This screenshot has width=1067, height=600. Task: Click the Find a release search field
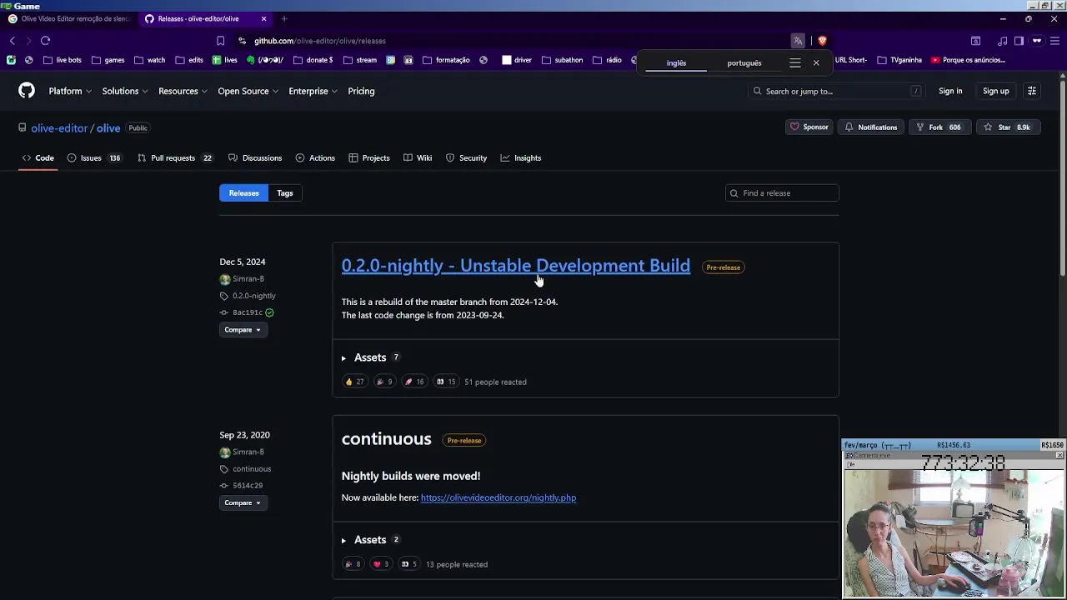[782, 193]
